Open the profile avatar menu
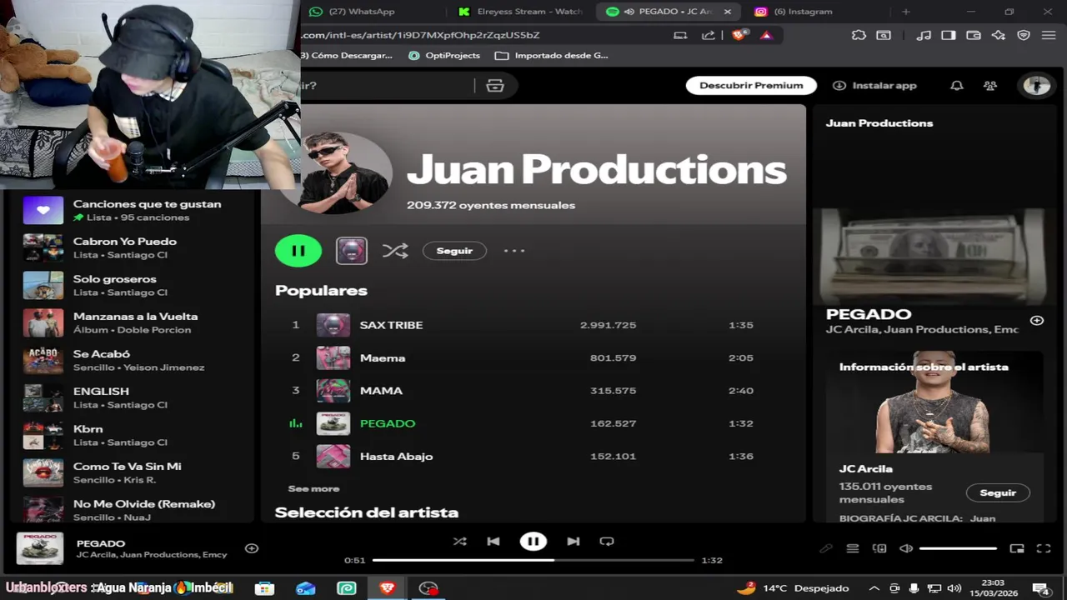This screenshot has width=1067, height=600. tap(1036, 85)
